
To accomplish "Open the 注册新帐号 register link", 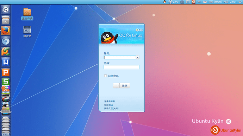I will [110, 101].
